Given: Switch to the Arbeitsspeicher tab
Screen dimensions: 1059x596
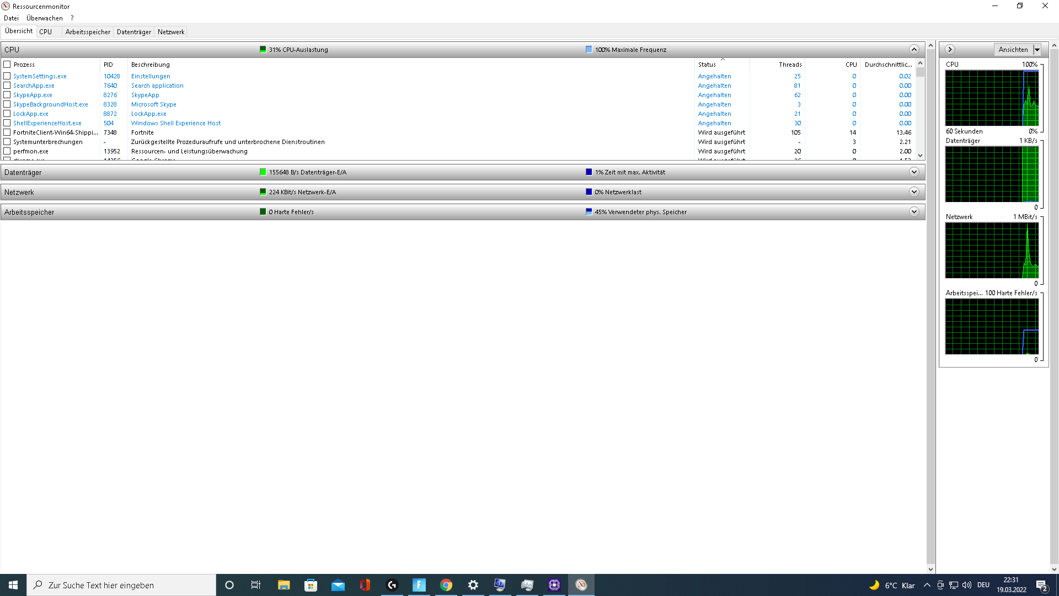Looking at the screenshot, I should click(x=88, y=32).
